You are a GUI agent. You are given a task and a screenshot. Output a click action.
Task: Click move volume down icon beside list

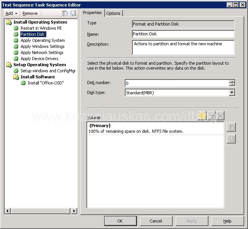231,139
